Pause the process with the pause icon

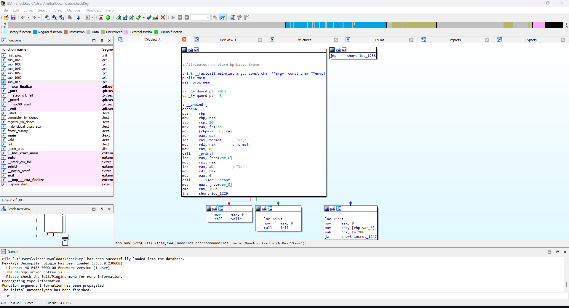coord(180,18)
